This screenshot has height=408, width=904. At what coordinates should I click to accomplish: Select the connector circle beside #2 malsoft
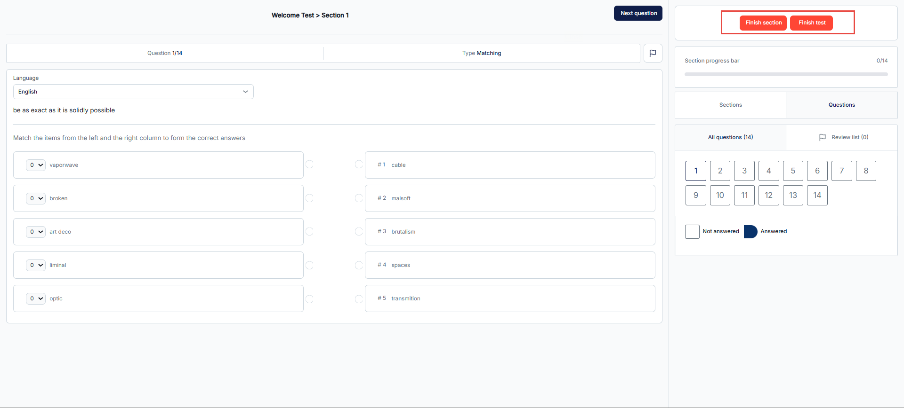point(359,198)
